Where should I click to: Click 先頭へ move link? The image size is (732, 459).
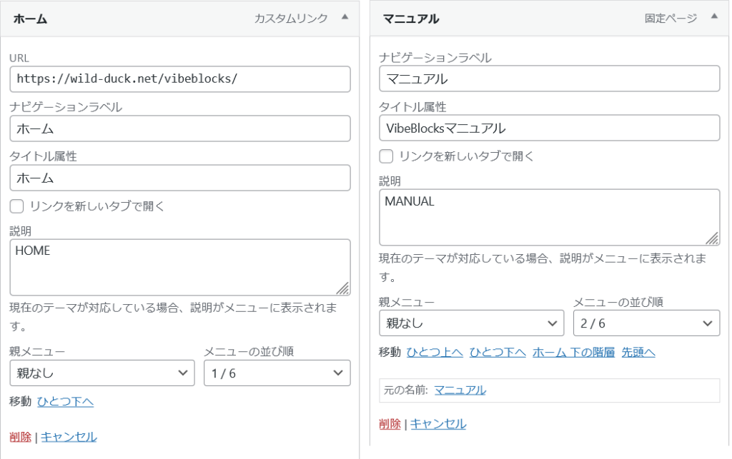(x=638, y=352)
